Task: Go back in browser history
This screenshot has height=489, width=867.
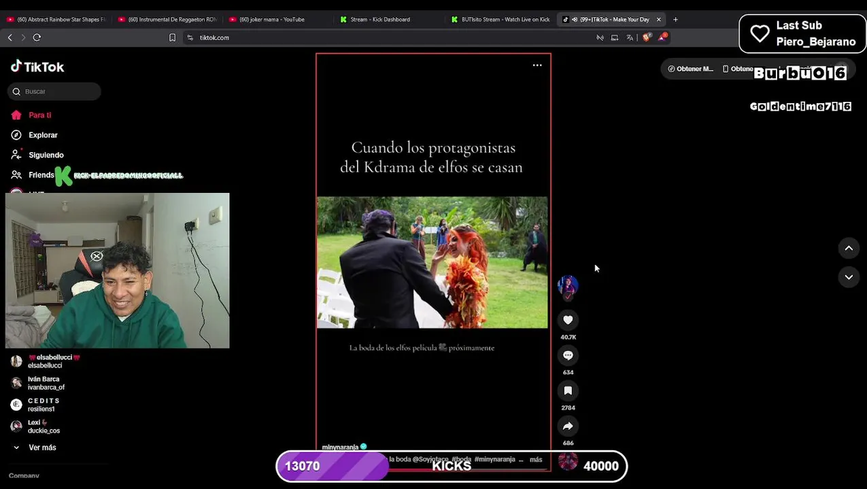Action: pos(10,37)
